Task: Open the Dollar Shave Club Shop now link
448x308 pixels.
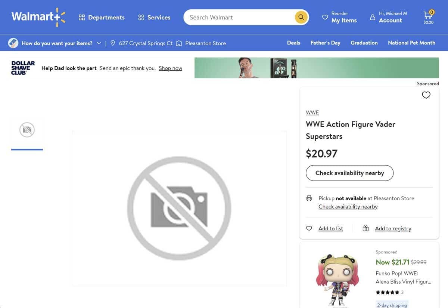Action: click(170, 68)
